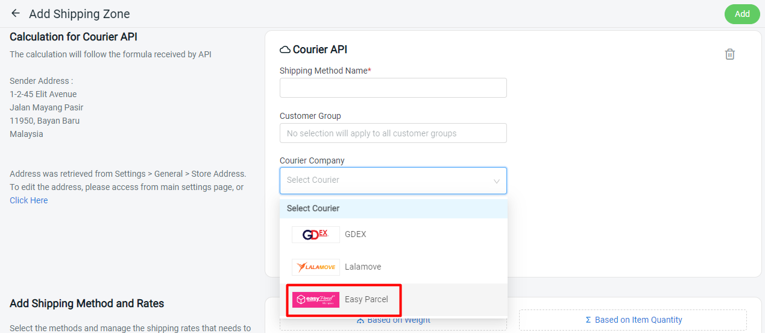Click the icon beside Based on Weight
765x333 pixels.
click(360, 320)
